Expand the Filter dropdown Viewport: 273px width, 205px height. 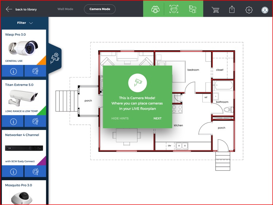(x=25, y=23)
